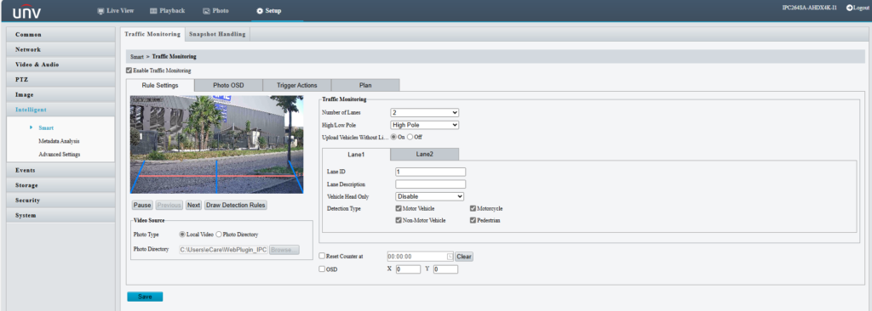The width and height of the screenshot is (872, 311).
Task: Click the Draw Detection Rules button
Action: click(x=236, y=205)
